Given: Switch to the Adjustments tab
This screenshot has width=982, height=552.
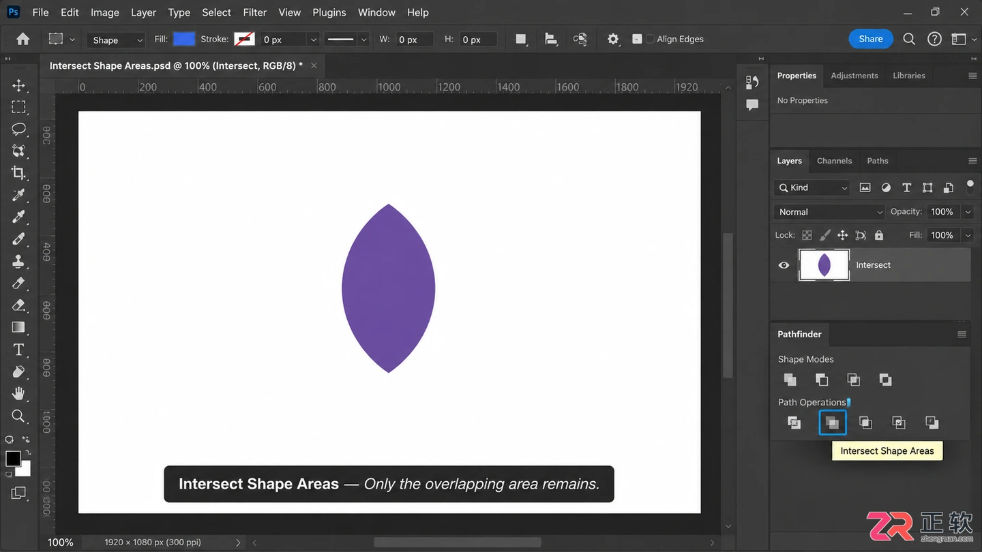Looking at the screenshot, I should pos(854,76).
